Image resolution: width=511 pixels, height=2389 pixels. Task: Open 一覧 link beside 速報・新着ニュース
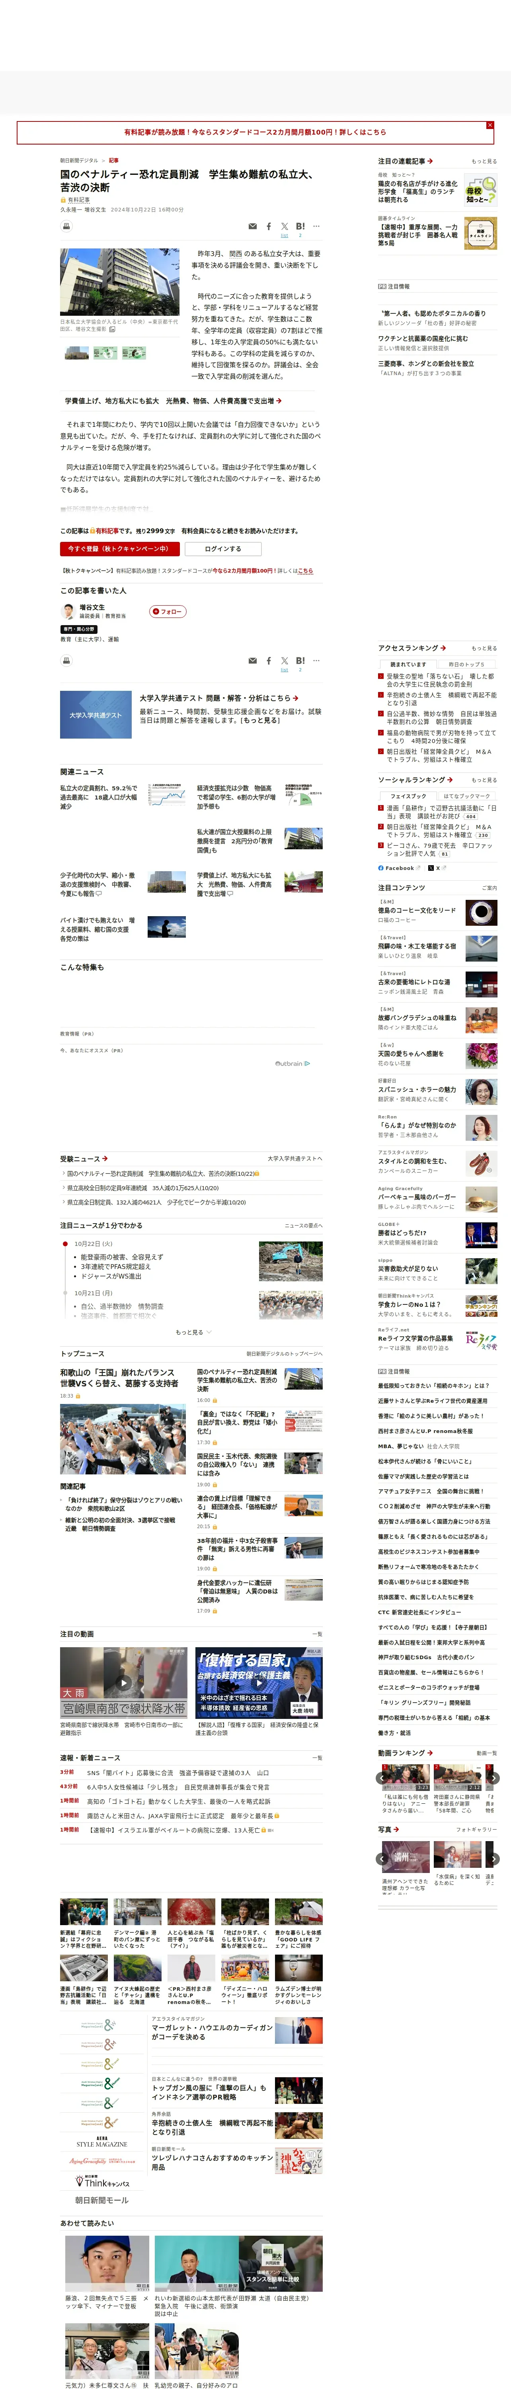coord(317,1758)
